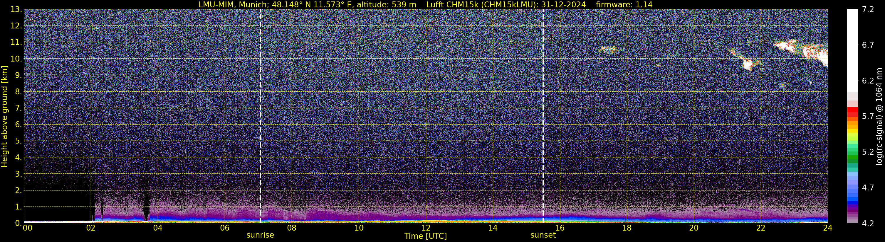The height and width of the screenshot is (242, 885).
Task: Click the time axis tick '12'
Action: coord(426,228)
